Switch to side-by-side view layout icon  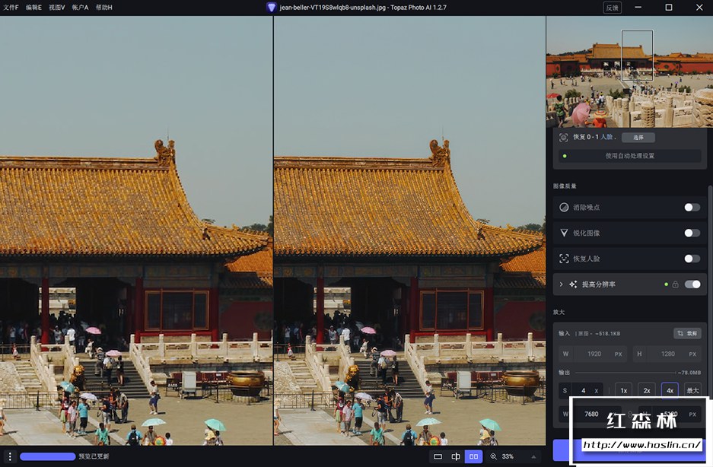[473, 456]
